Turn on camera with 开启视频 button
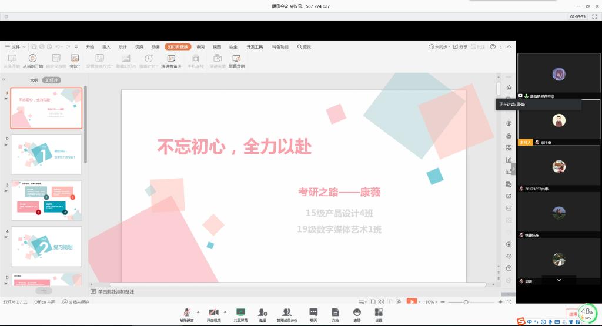This screenshot has height=326, width=602. pos(214,315)
